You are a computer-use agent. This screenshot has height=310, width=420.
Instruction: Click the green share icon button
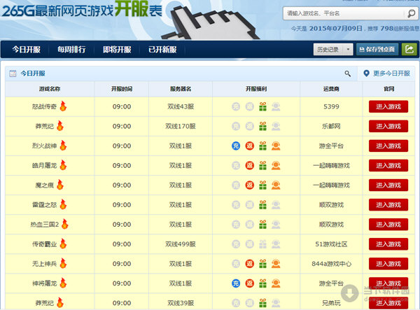409,49
